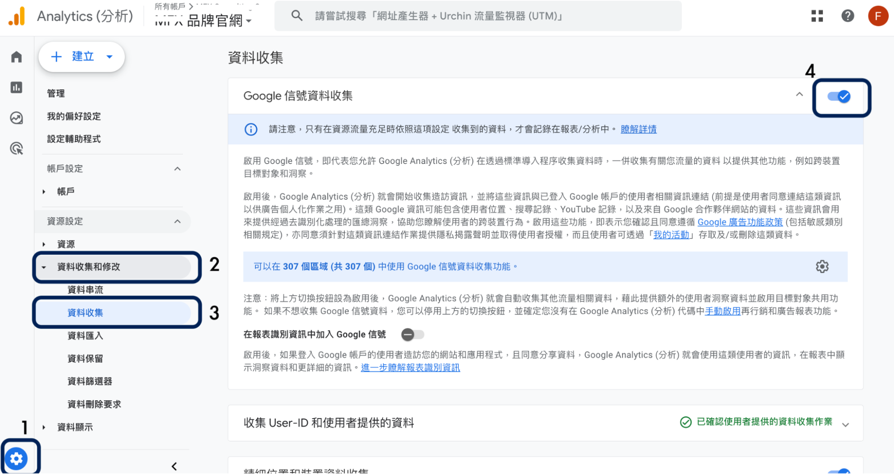Open the 我的活動 link
This screenshot has height=474, width=894.
(x=671, y=235)
